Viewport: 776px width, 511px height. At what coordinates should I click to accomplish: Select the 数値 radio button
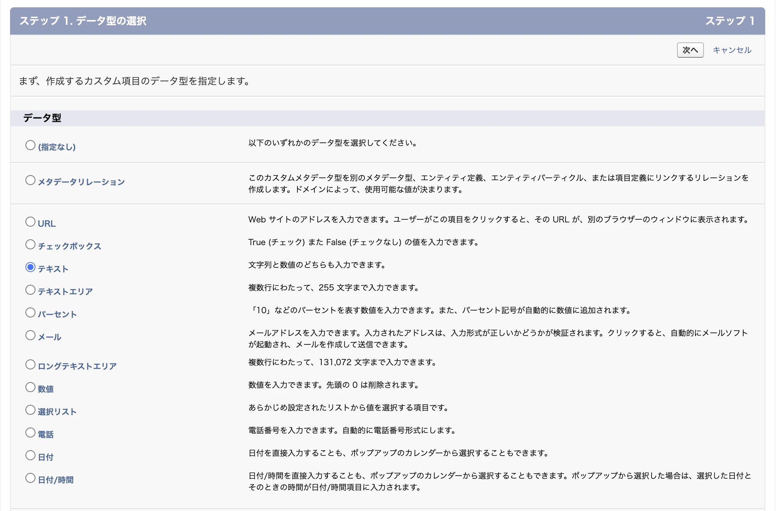(30, 387)
